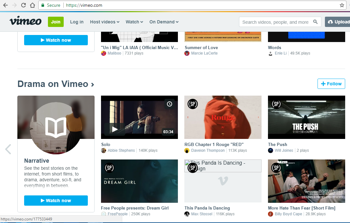The height and width of the screenshot is (223, 350).
Task: Click the Daveion Thompson author name
Action: click(208, 151)
